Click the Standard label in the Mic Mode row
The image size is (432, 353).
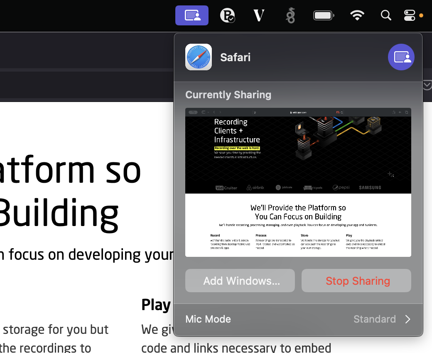[x=375, y=319]
